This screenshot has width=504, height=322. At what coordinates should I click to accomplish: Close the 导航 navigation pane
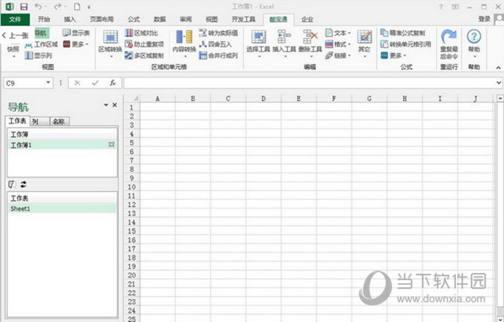(x=115, y=105)
